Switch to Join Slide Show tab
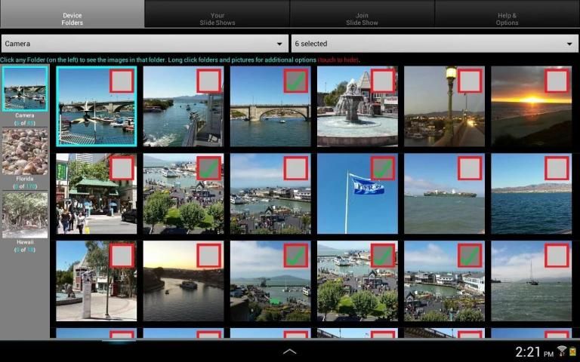 tap(362, 19)
